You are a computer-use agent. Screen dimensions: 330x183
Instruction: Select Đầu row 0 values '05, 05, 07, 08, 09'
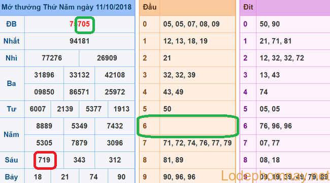coord(191,24)
